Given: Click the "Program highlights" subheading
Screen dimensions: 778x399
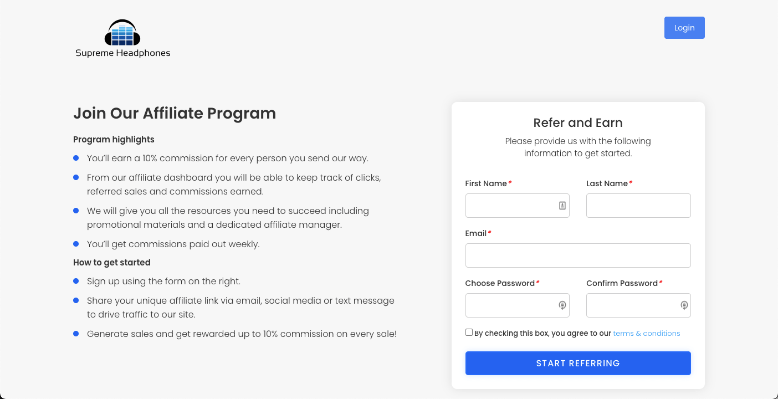Looking at the screenshot, I should tap(114, 140).
